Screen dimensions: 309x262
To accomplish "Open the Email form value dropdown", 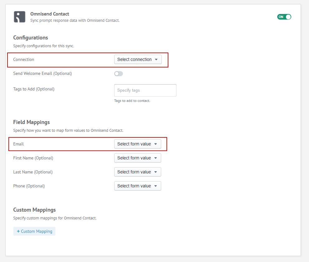I will click(138, 144).
